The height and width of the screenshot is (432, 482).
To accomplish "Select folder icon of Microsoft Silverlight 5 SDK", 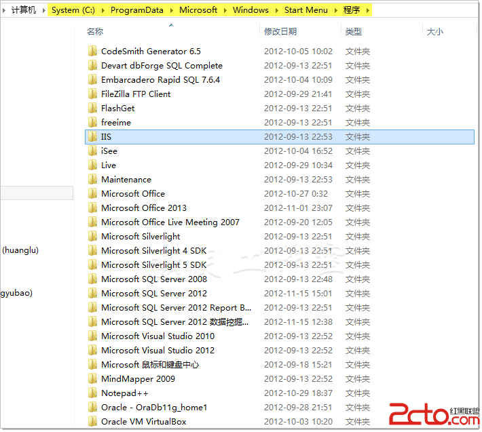I will (92, 265).
